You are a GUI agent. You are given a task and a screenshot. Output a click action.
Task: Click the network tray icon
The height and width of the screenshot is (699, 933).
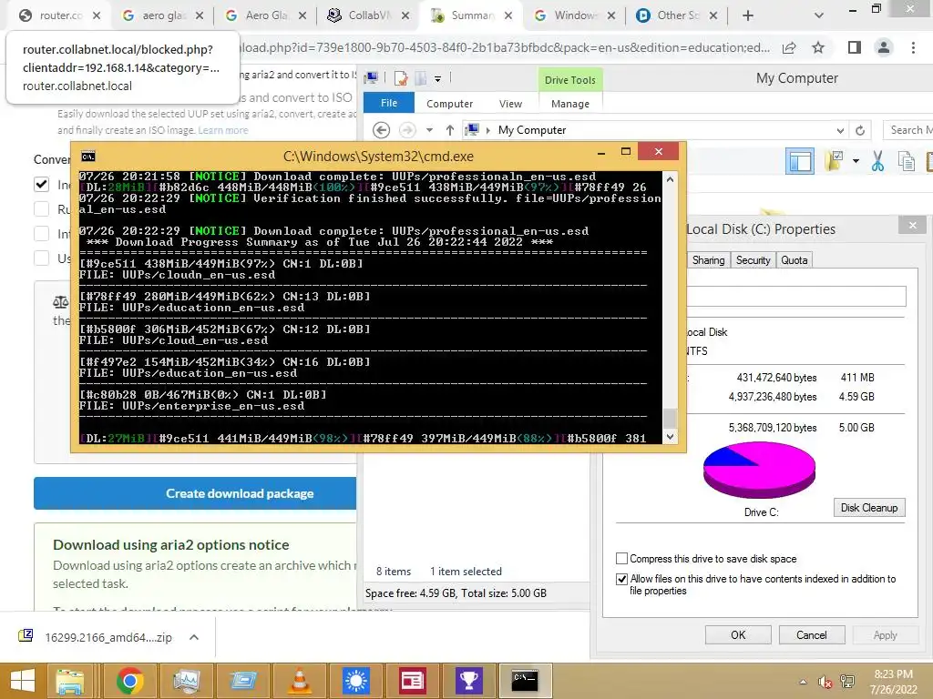pyautogui.click(x=847, y=682)
